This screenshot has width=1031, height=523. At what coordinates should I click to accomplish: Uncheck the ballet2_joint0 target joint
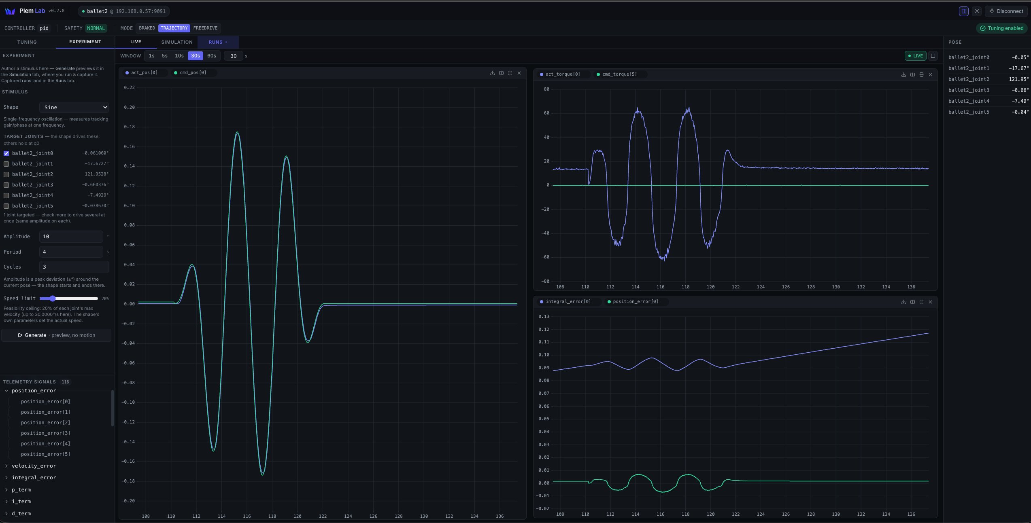click(6, 153)
